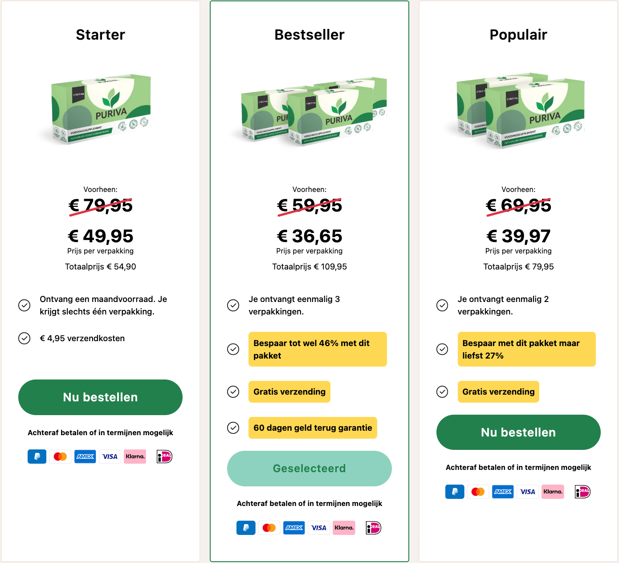The image size is (619, 563).
Task: Click iDEAL icon in Populair card
Action: click(x=582, y=492)
